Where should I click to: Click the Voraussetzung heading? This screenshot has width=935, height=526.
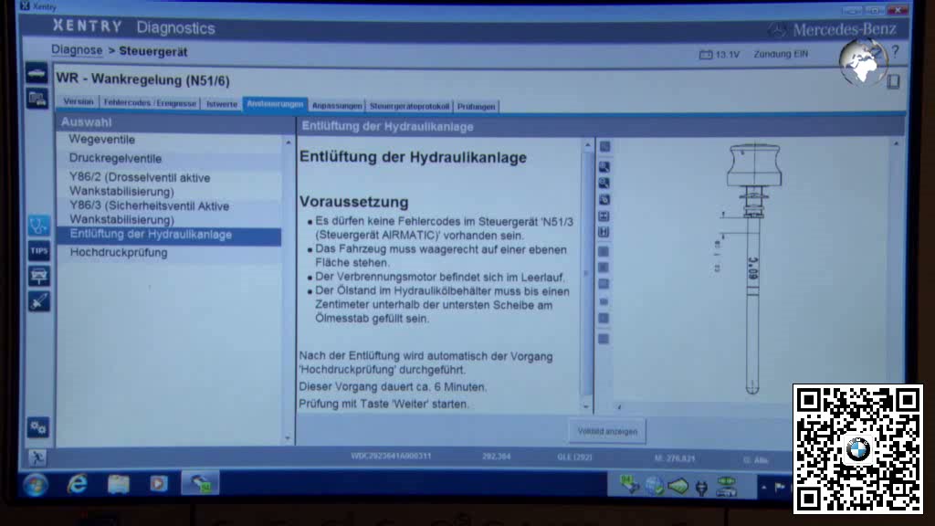pos(353,202)
